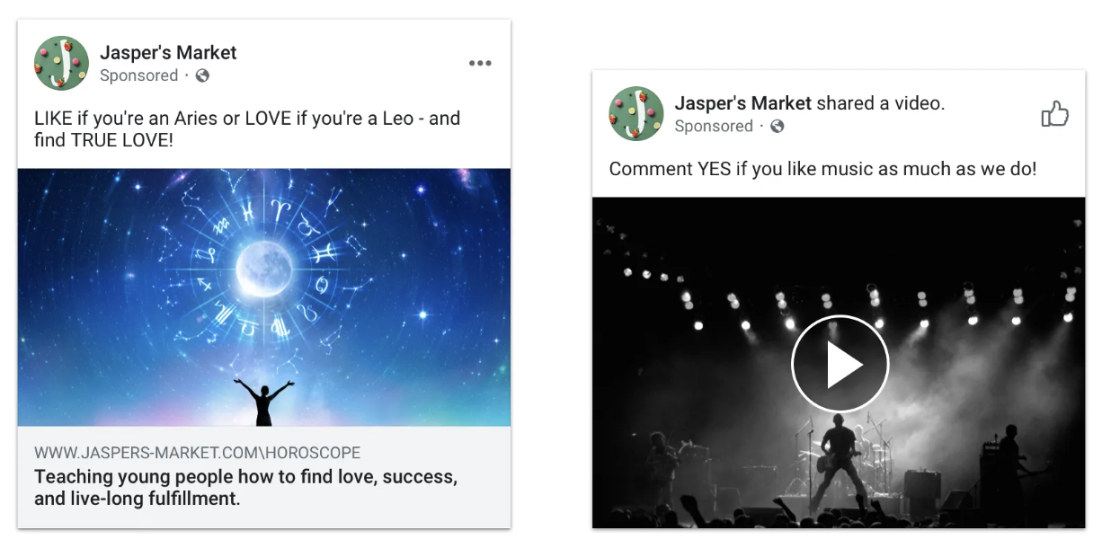Click the Jasper's Market name on the video post

(742, 102)
